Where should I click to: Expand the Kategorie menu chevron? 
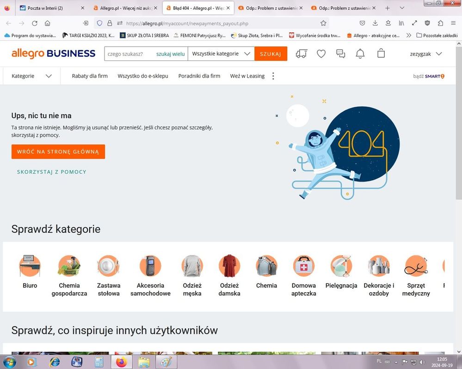[49, 76]
